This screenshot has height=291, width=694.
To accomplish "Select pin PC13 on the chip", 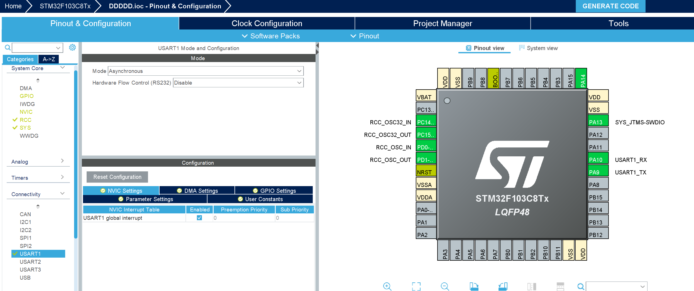I will click(x=426, y=108).
